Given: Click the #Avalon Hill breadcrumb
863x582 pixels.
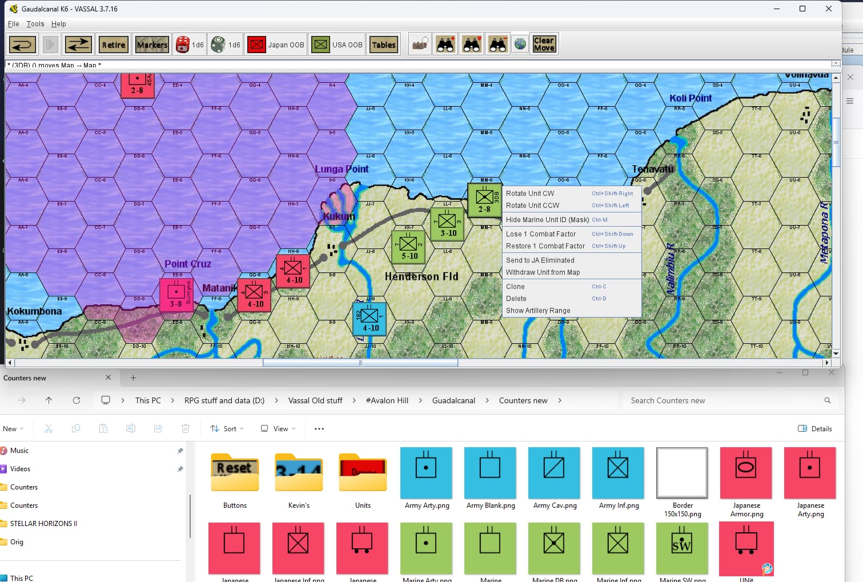Looking at the screenshot, I should coord(387,400).
